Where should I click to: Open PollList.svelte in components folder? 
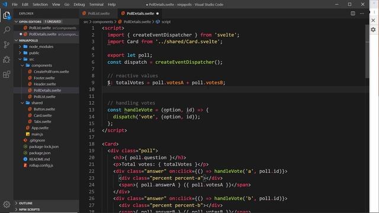pyautogui.click(x=44, y=96)
